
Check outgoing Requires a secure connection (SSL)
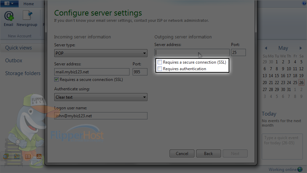point(160,62)
